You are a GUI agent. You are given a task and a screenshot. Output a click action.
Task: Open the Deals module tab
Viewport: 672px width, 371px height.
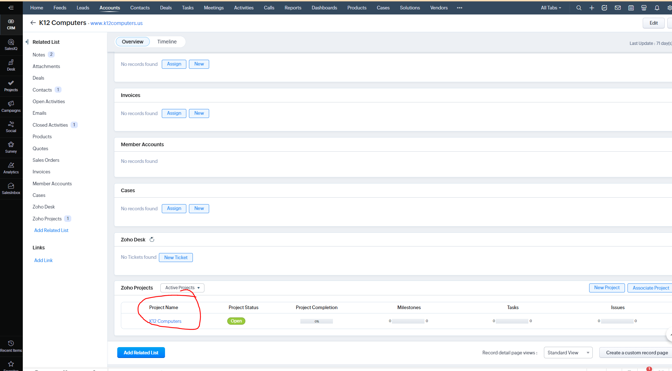click(x=166, y=8)
